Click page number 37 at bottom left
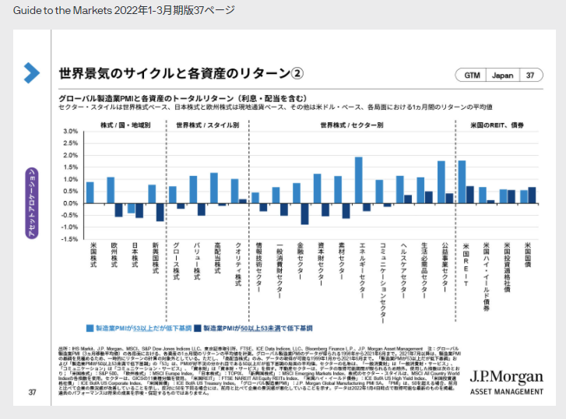 (x=32, y=391)
